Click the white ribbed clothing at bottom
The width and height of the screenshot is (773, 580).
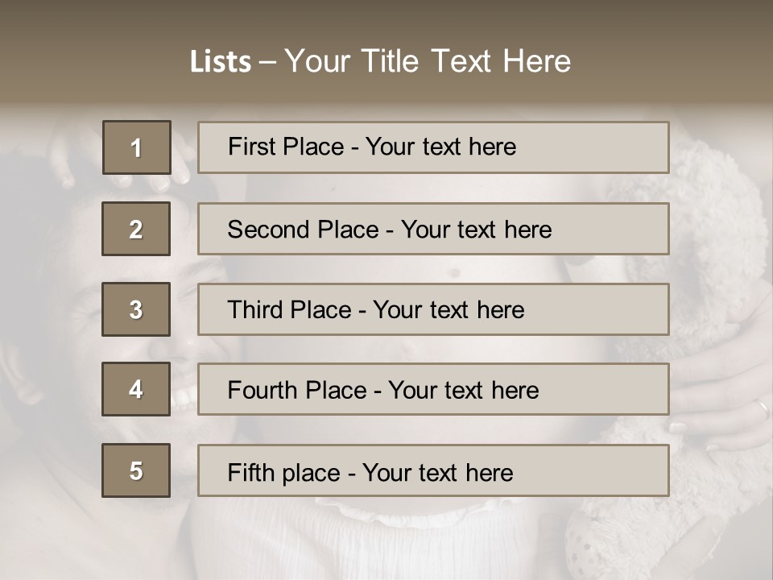point(362,540)
